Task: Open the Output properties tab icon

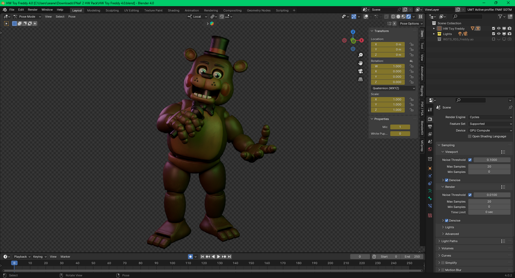Action: (430, 126)
